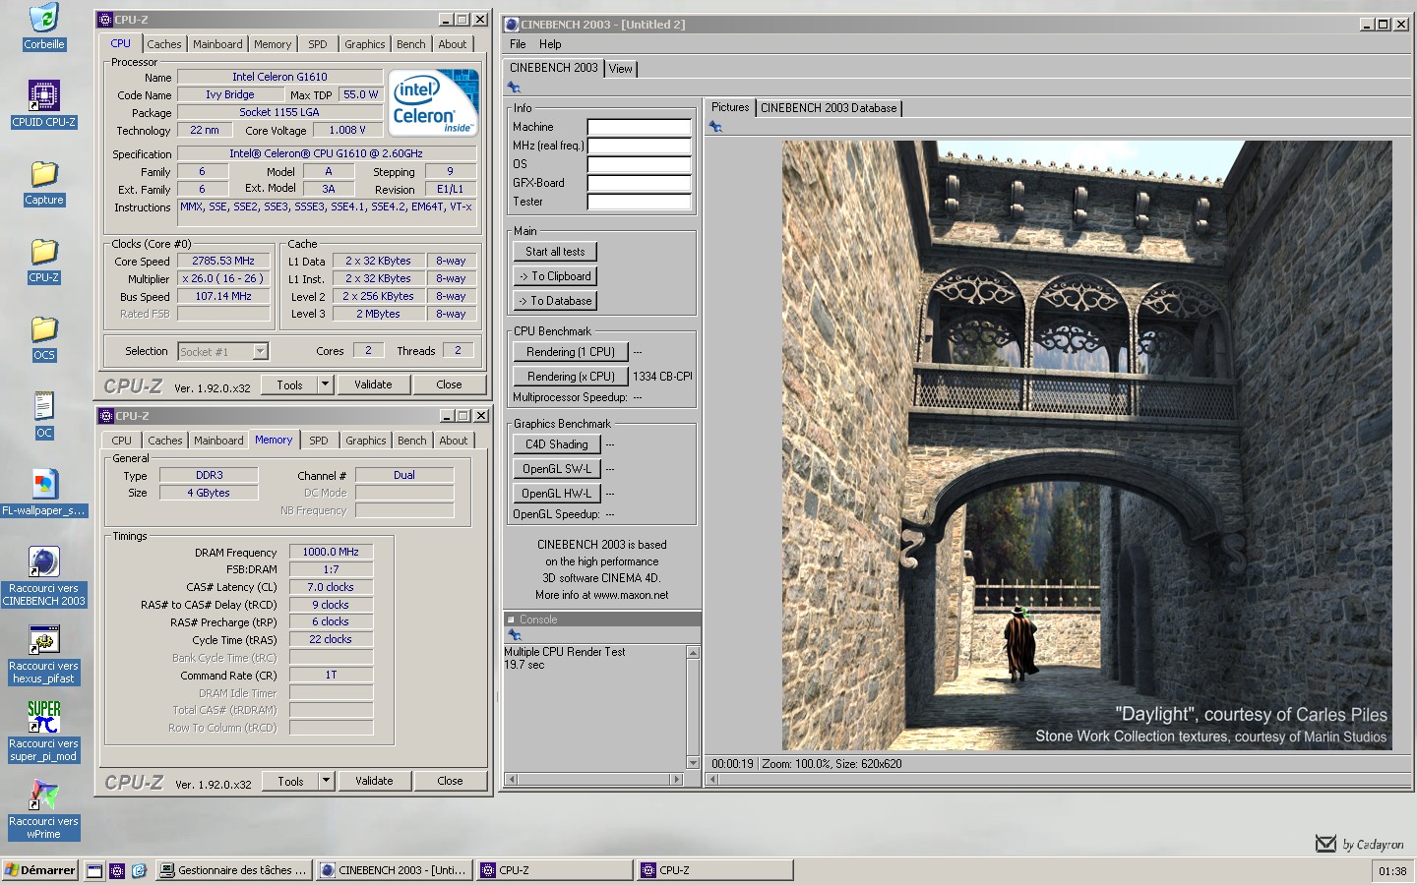Open the Démarrer start button
Screen dimensions: 1417x885
pyautogui.click(x=40, y=870)
